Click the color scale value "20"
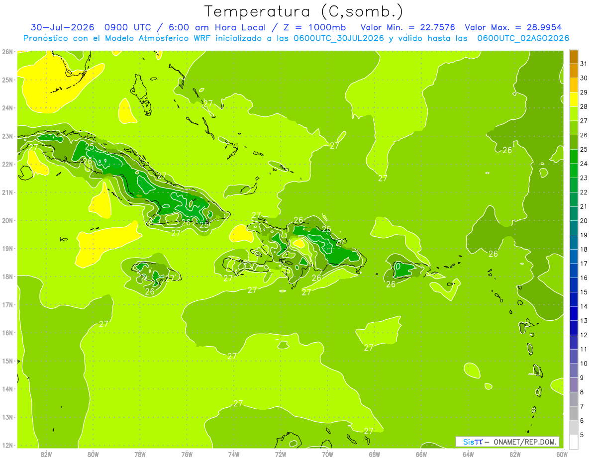Image resolution: width=597 pixels, height=461 pixels. click(x=584, y=221)
